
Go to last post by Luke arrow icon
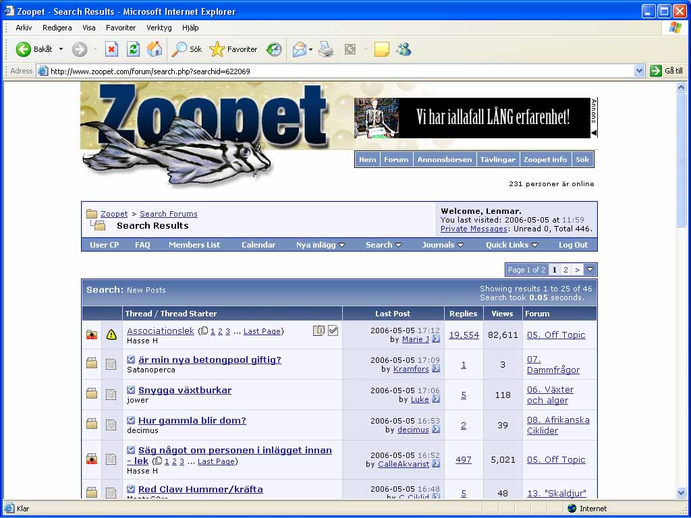(x=436, y=399)
